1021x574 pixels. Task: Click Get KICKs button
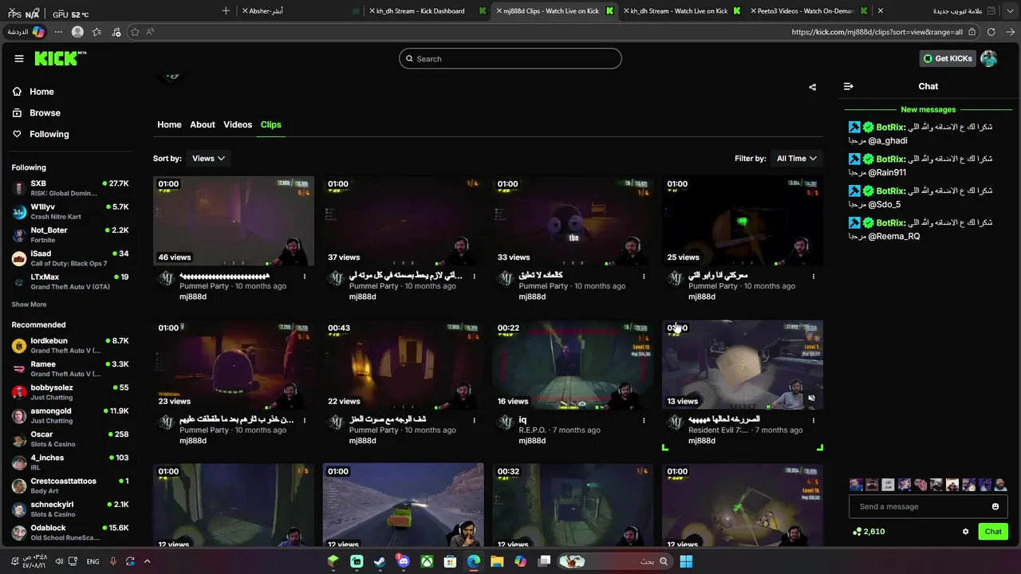pyautogui.click(x=948, y=58)
